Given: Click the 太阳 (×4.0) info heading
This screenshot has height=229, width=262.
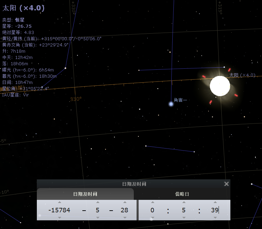Looking at the screenshot, I should (24, 8).
